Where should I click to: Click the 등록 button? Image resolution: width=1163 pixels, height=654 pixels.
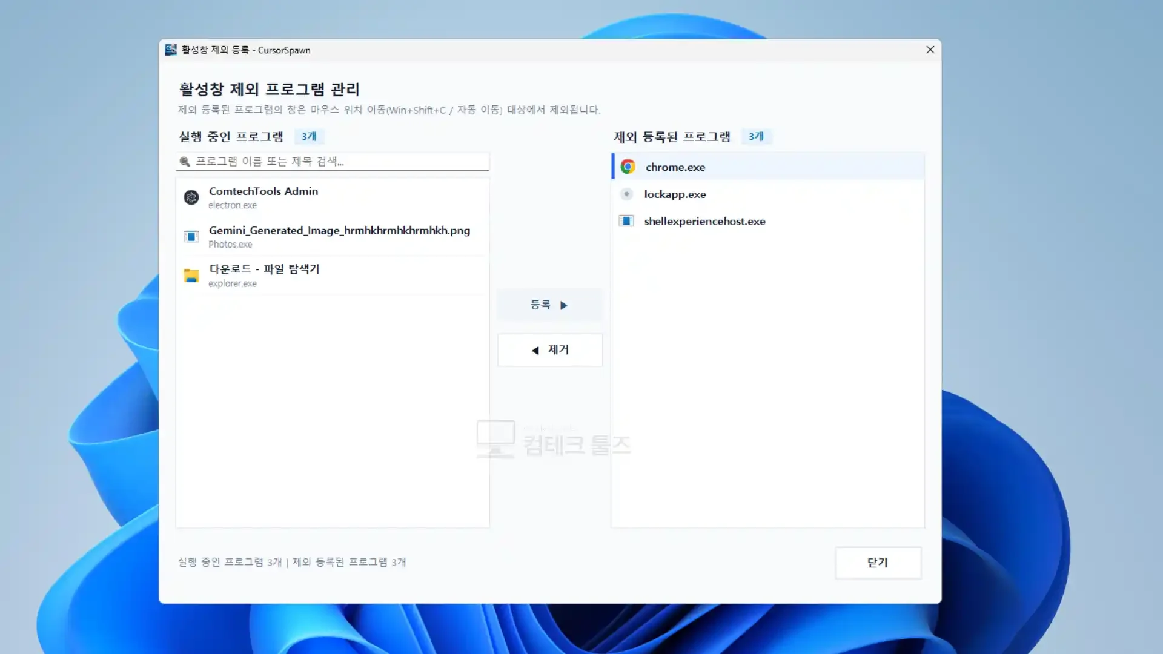pos(550,305)
